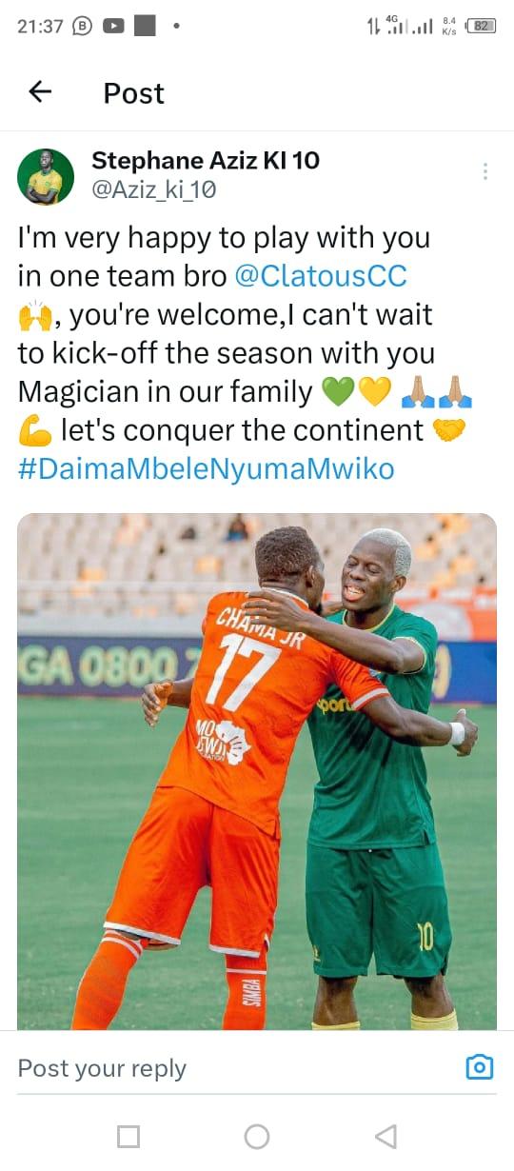Open the three-dot post options menu
The image size is (514, 1171).
[485, 171]
